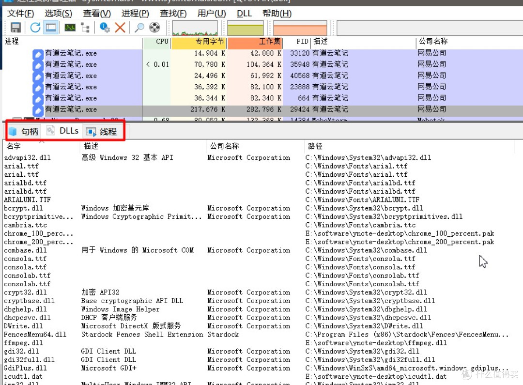Sort DLL list by 路径 column header

point(315,146)
